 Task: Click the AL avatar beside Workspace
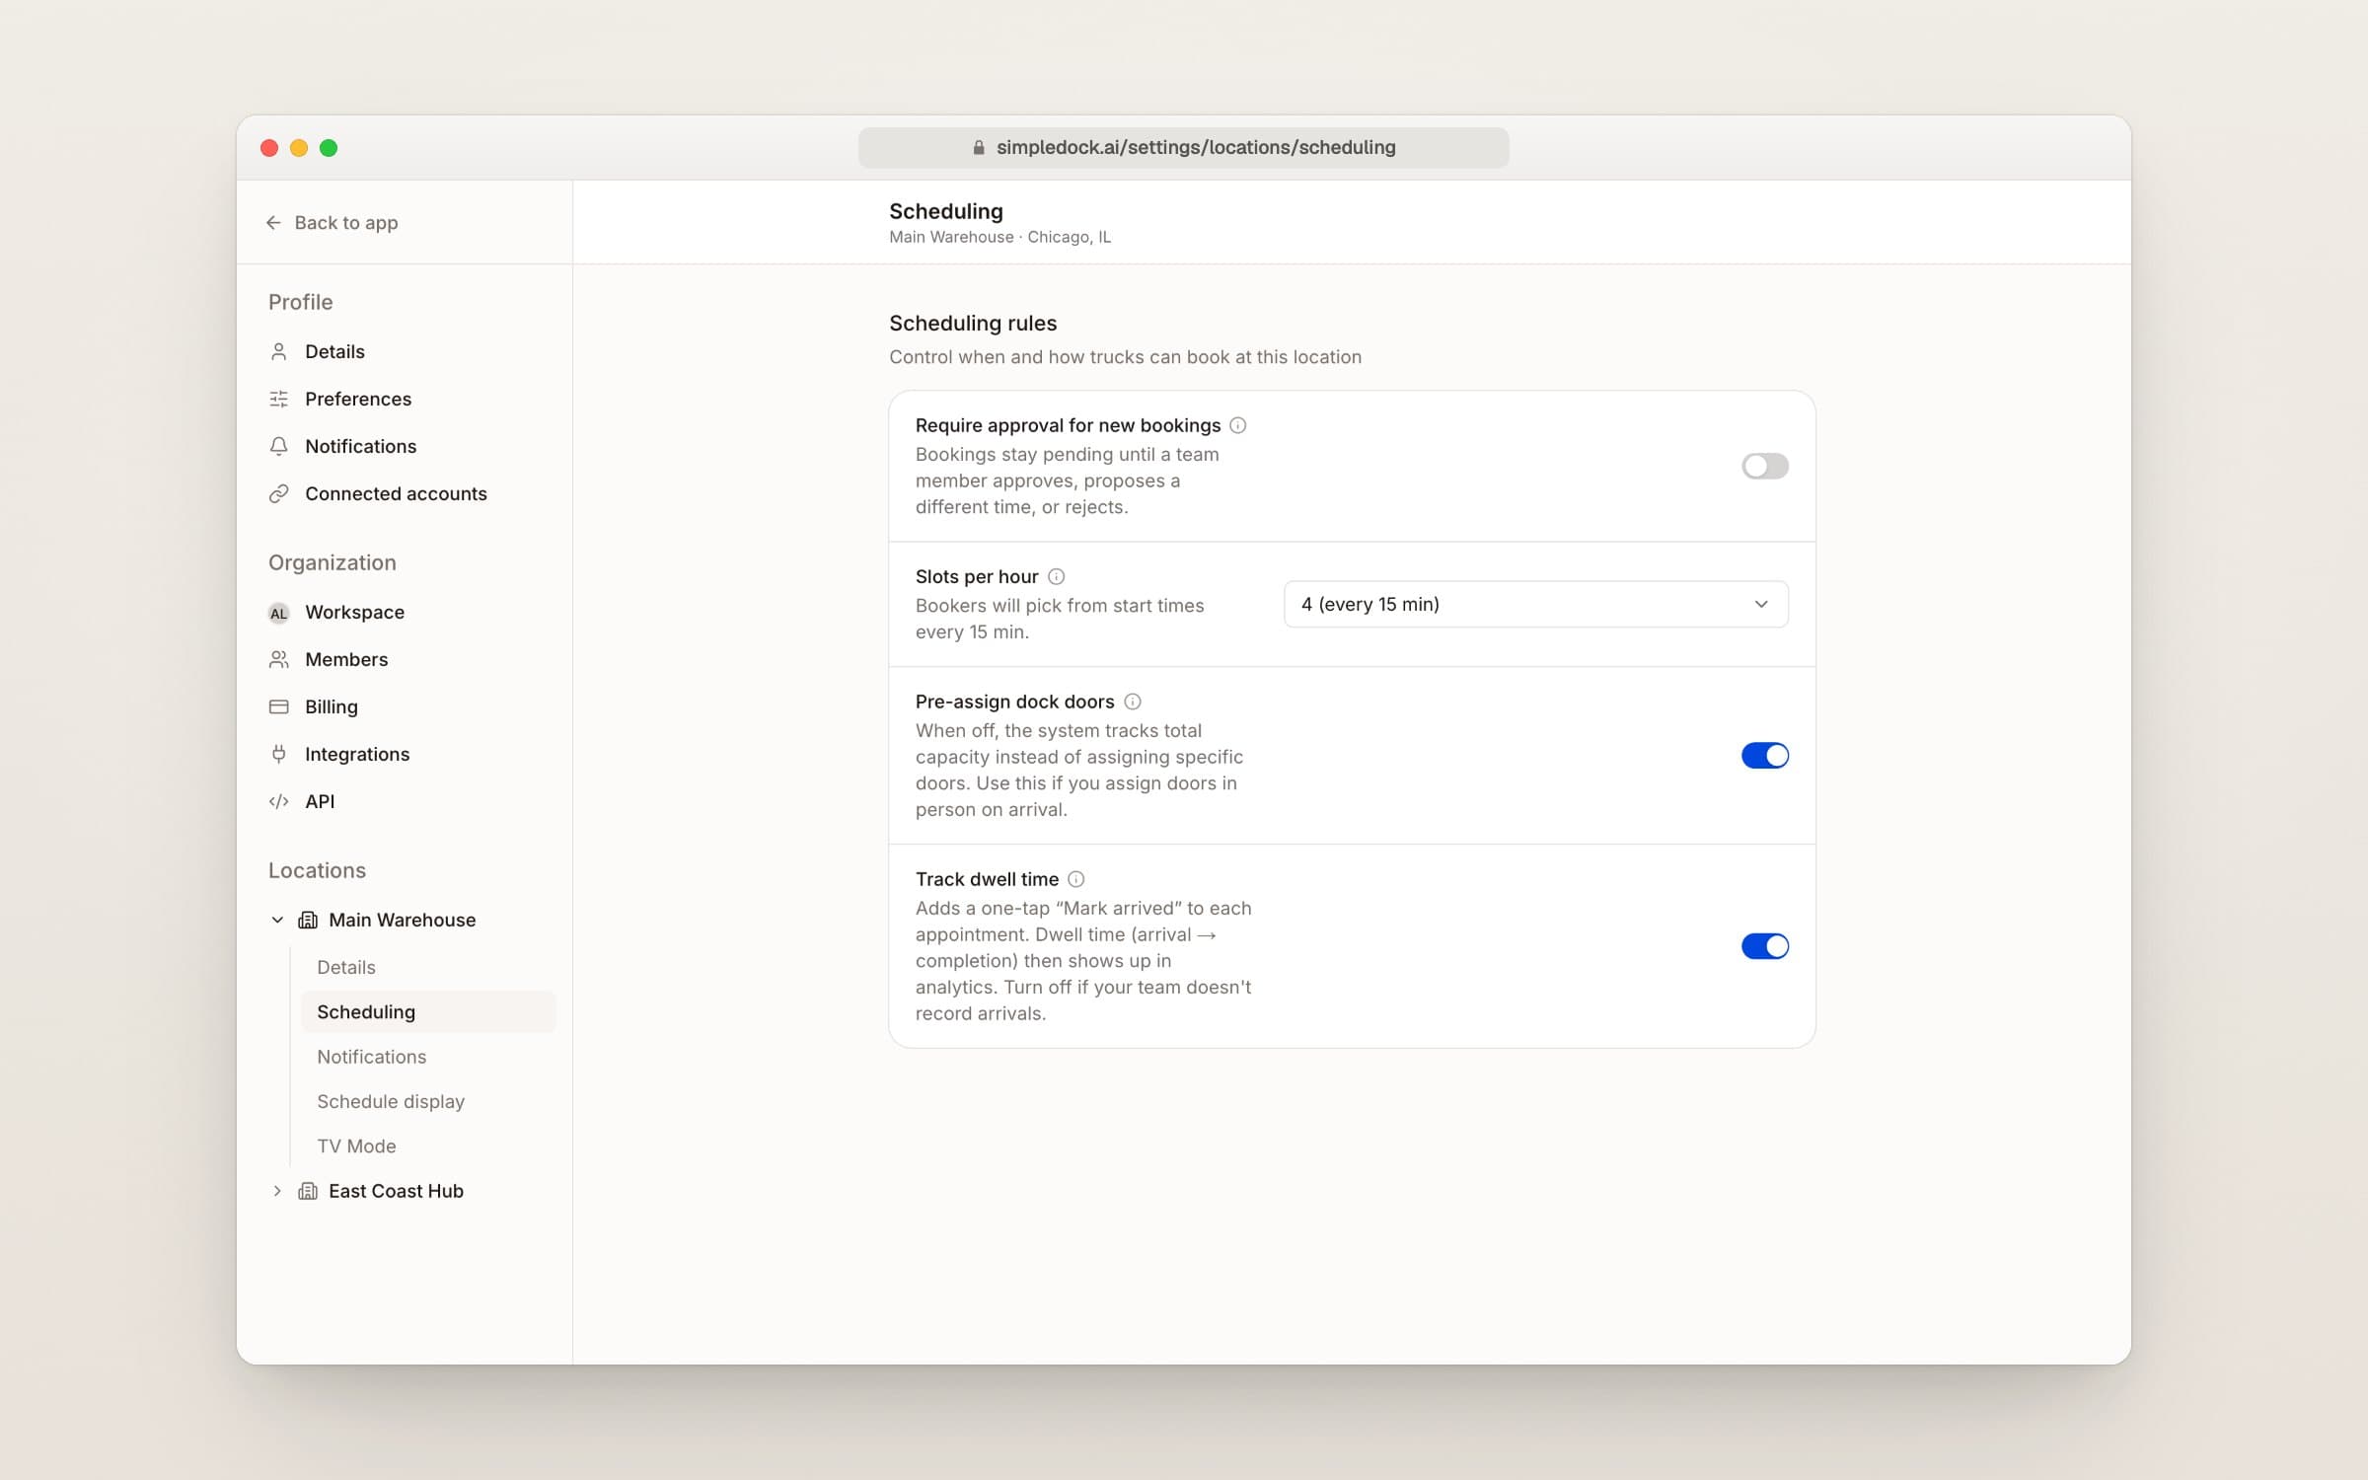pyautogui.click(x=279, y=613)
